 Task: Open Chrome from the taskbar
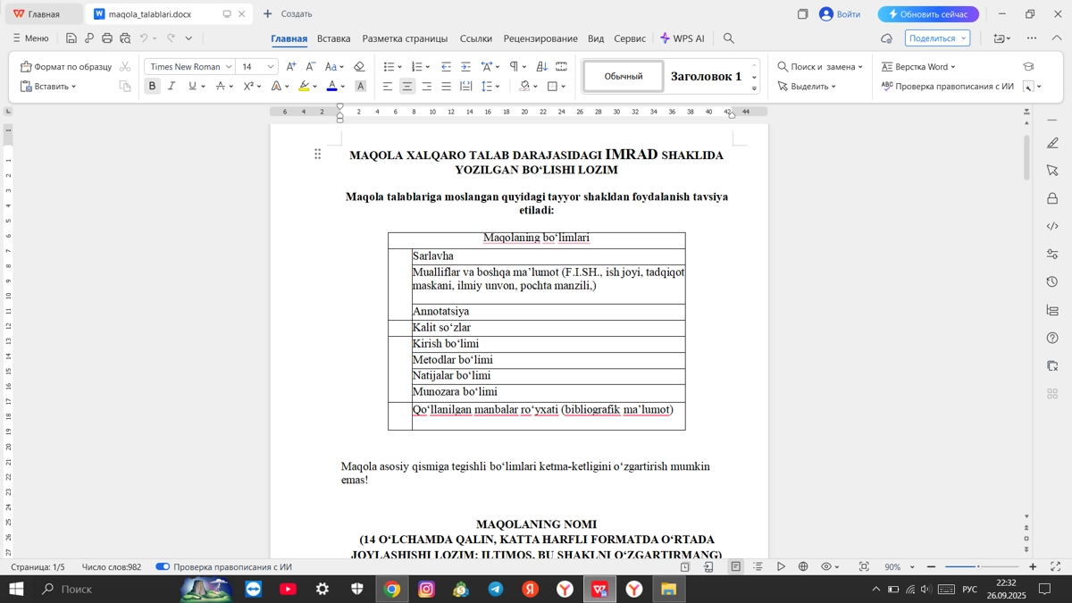[x=390, y=589]
